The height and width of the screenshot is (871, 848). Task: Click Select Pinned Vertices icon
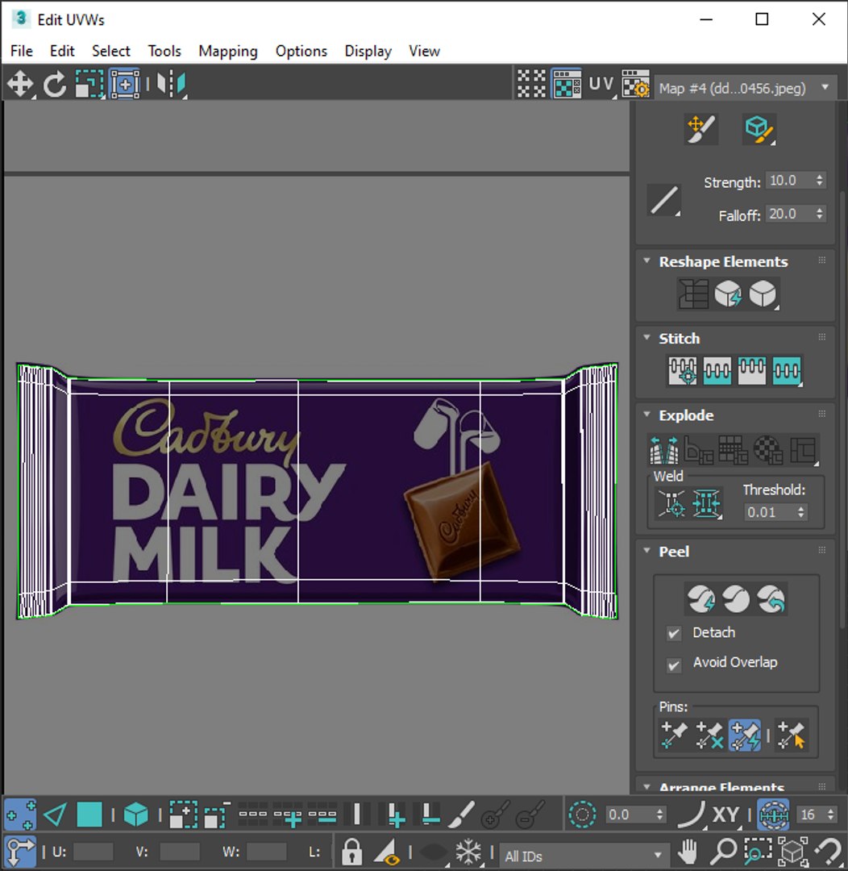tap(792, 735)
